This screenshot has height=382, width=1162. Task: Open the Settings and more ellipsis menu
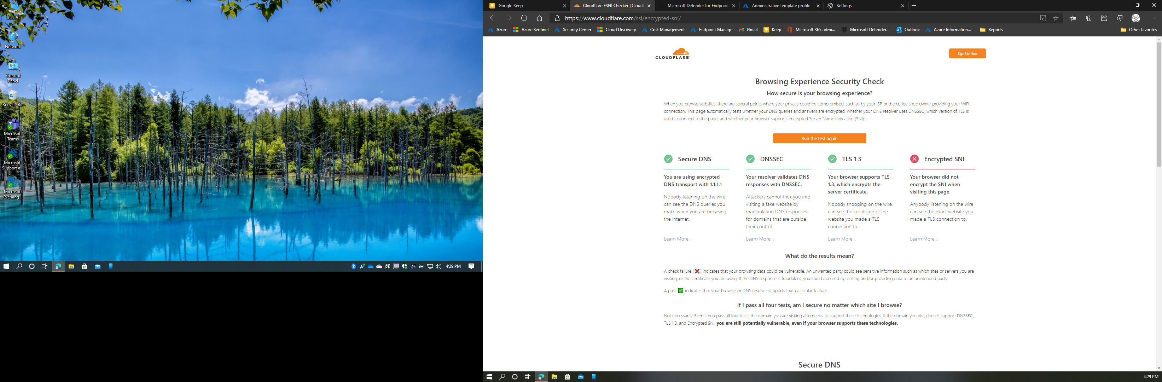click(x=1152, y=18)
